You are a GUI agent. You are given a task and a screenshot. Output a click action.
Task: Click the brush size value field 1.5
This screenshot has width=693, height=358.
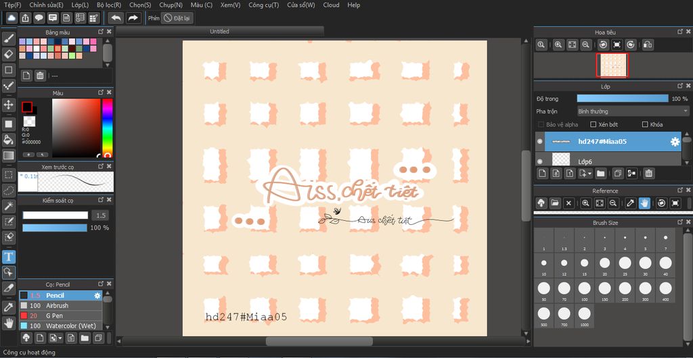point(101,215)
